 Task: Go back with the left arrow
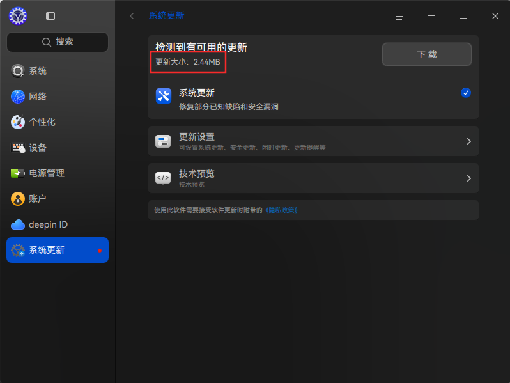(x=132, y=16)
